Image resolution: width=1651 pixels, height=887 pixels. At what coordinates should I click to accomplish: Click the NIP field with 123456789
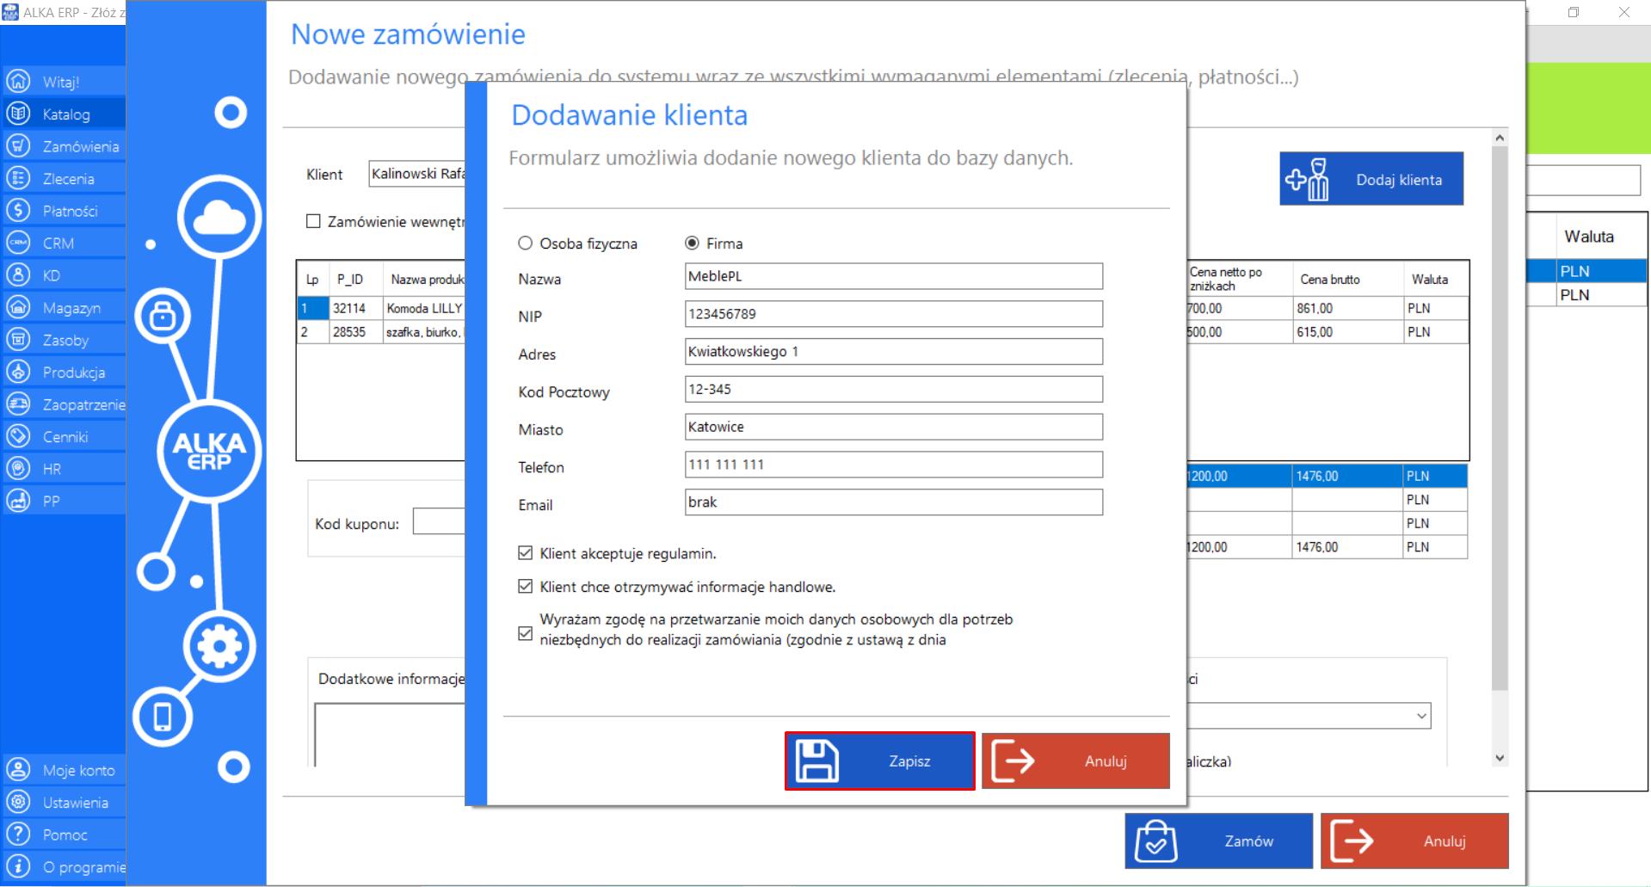pyautogui.click(x=893, y=314)
